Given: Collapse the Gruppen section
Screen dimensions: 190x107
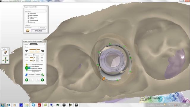Looking at the screenshot, I should pyautogui.click(x=26, y=11).
